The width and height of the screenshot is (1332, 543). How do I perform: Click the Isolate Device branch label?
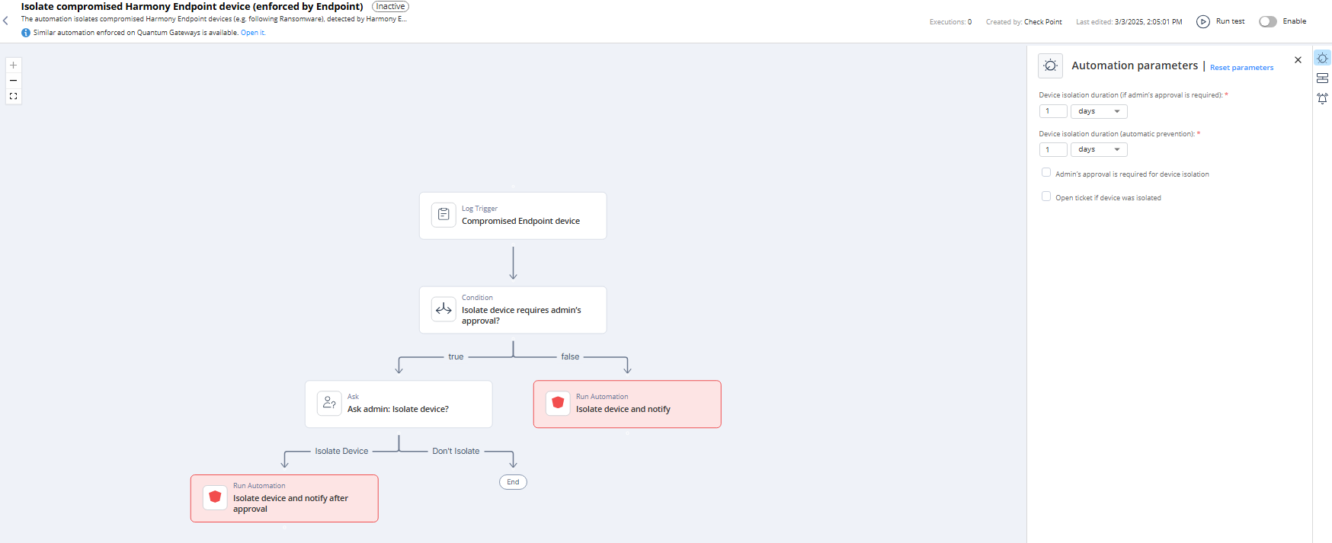[341, 451]
